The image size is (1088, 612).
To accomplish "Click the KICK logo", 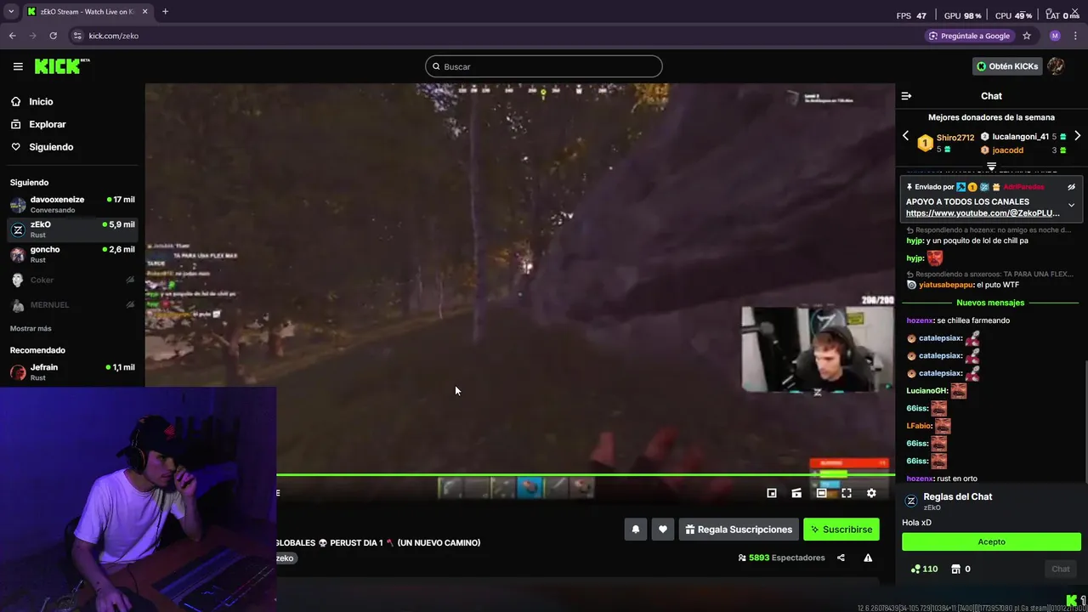I will click(61, 66).
